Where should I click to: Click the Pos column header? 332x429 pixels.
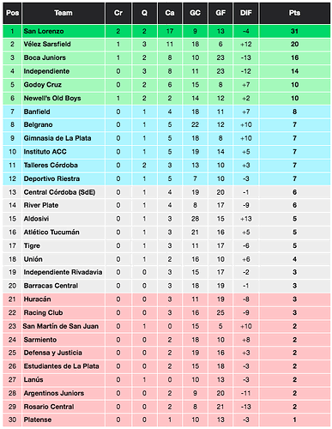pyautogui.click(x=12, y=13)
